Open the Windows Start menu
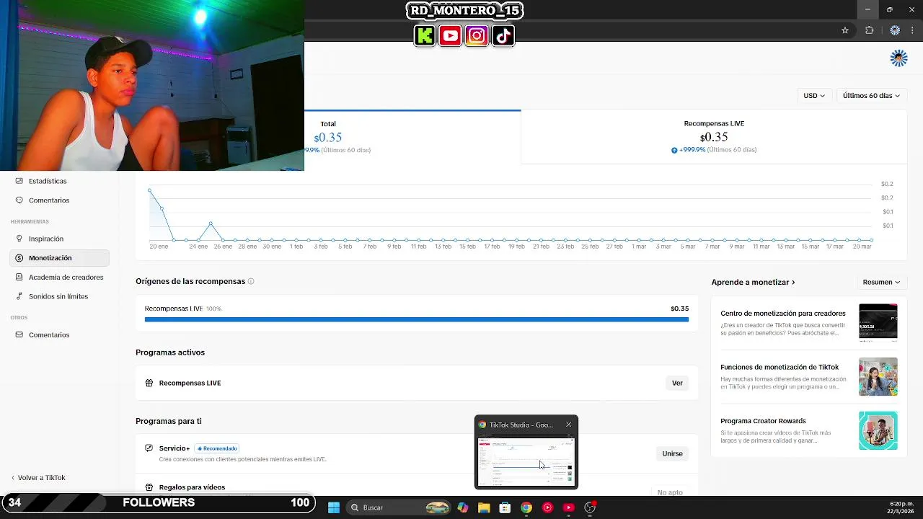The width and height of the screenshot is (923, 519). pos(334,507)
